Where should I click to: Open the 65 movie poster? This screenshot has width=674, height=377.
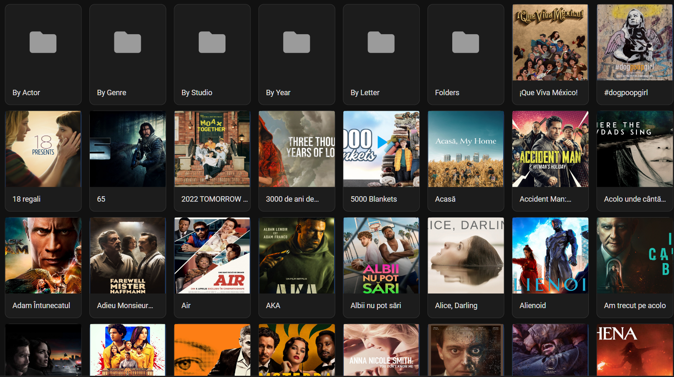pos(127,149)
